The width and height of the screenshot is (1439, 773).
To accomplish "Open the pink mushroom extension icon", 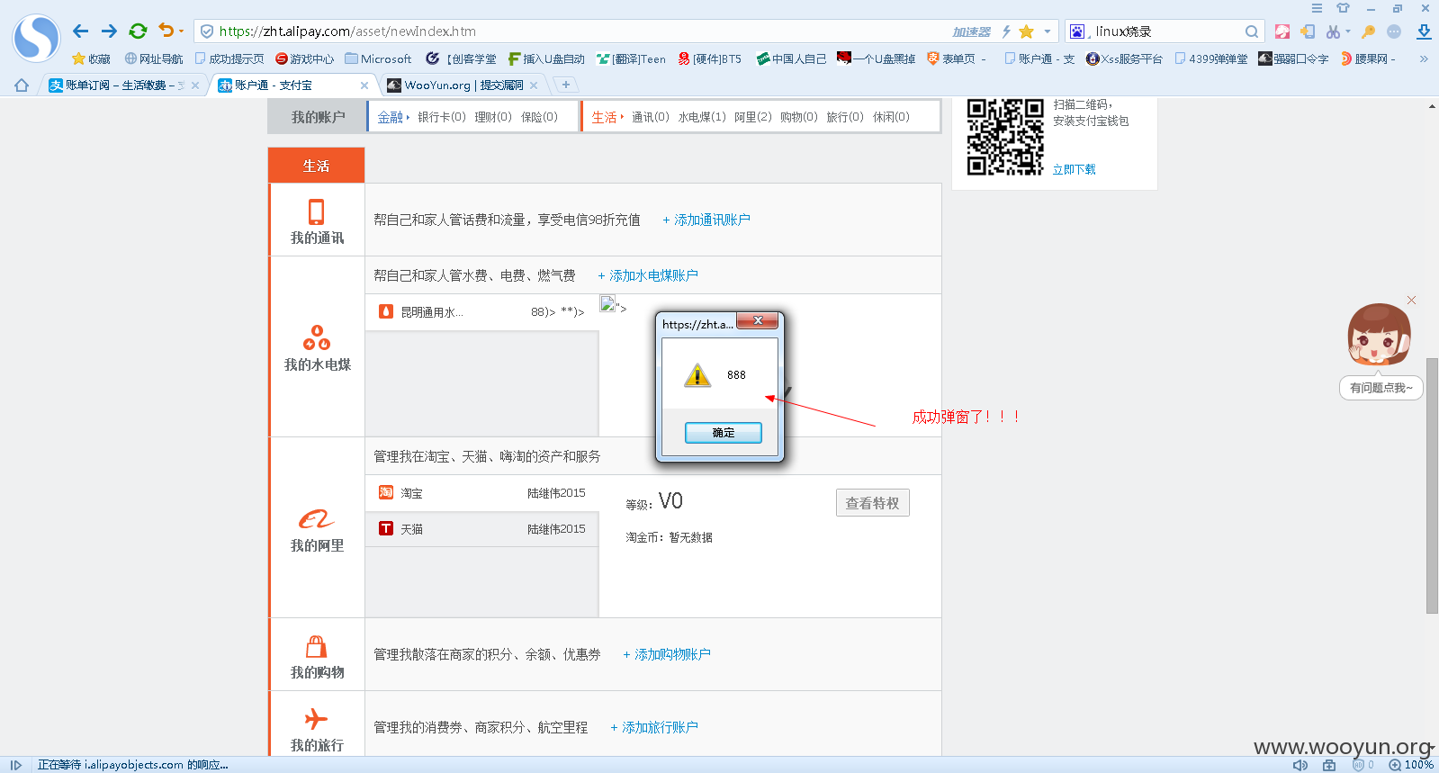I will click(1282, 31).
